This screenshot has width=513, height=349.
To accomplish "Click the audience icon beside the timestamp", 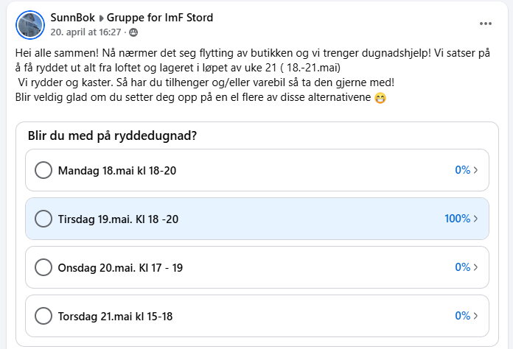I will (x=133, y=32).
